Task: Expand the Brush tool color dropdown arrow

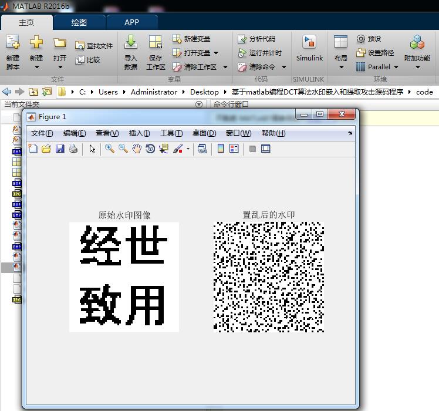Action: 188,149
